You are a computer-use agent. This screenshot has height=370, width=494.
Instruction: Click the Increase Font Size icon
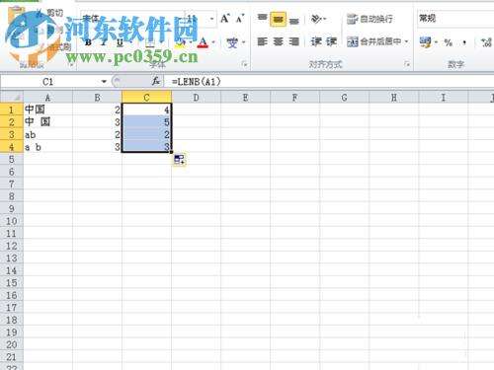225,19
